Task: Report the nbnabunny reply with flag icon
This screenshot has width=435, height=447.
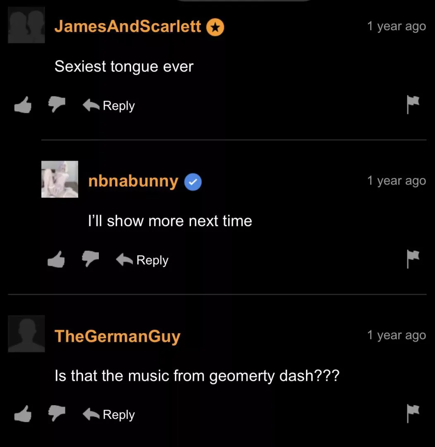Action: click(413, 259)
